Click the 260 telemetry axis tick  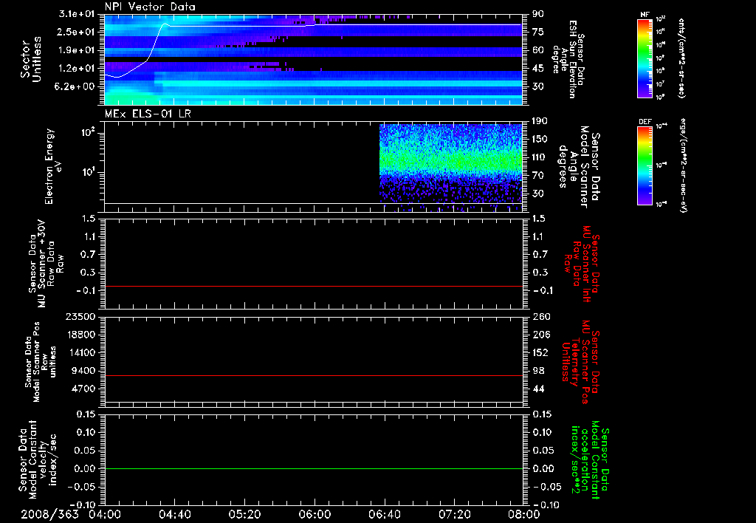540,316
